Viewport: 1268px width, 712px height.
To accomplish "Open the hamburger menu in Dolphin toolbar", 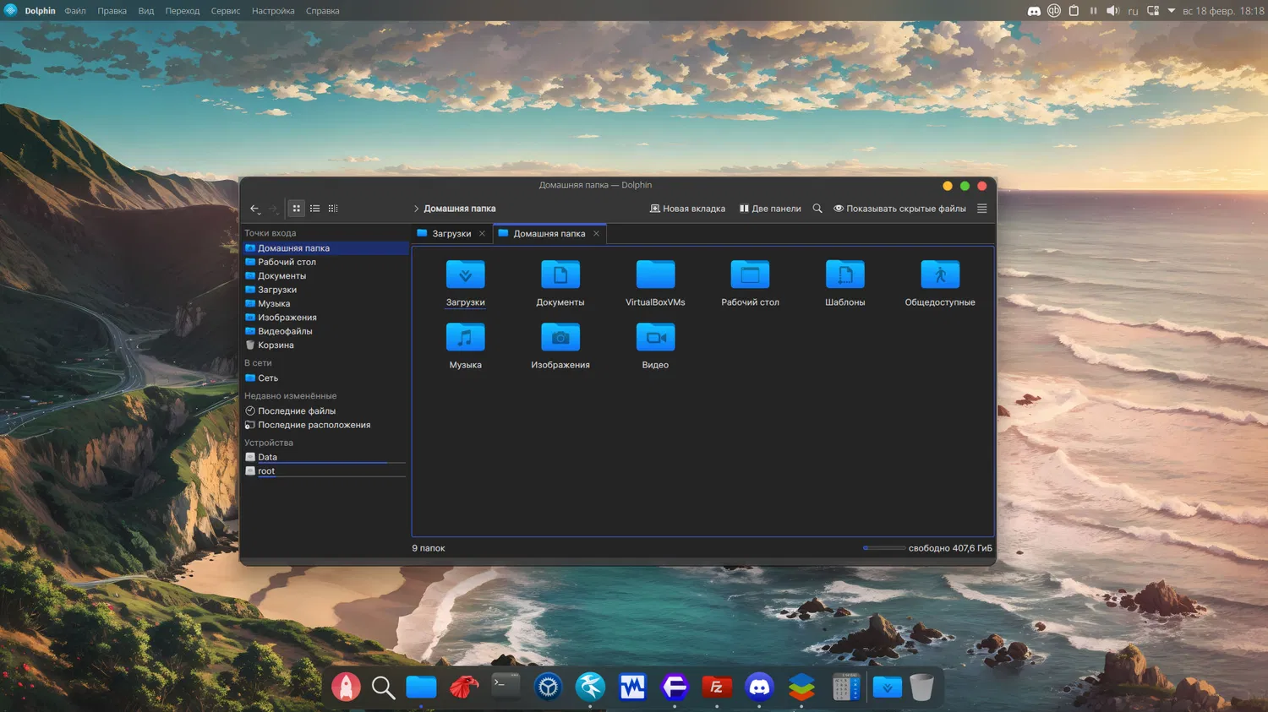I will [981, 209].
